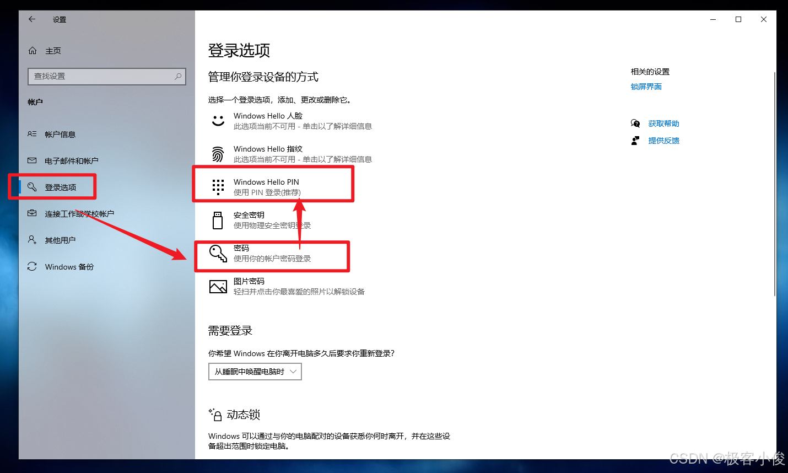Screen dimensions: 788x473
Task: Open the 从睡眠中唤醒电脑时 dropdown
Action: (255, 372)
